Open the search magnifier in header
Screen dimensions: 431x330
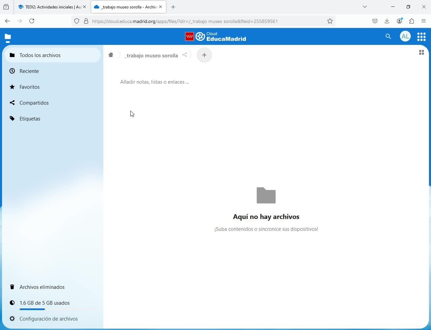click(388, 36)
